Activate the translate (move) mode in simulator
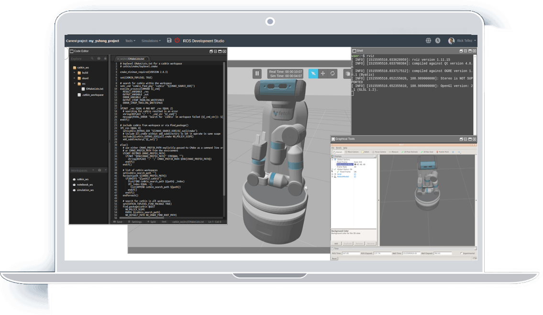Viewport: 543px width, 315px height. point(323,74)
